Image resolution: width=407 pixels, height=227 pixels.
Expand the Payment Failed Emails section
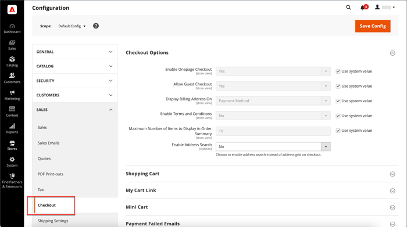point(392,224)
